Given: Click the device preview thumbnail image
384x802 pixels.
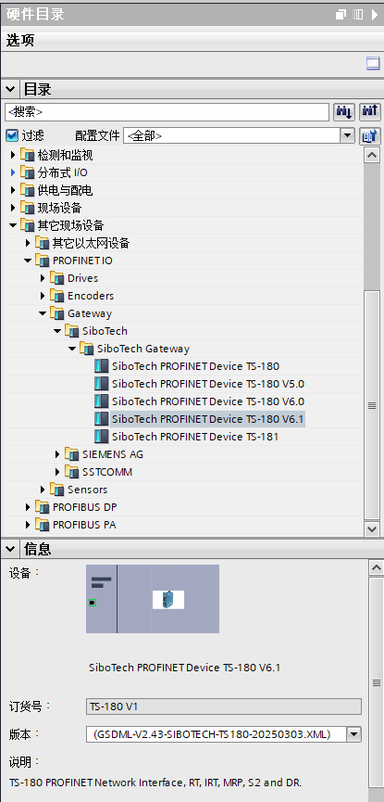Looking at the screenshot, I should click(153, 599).
